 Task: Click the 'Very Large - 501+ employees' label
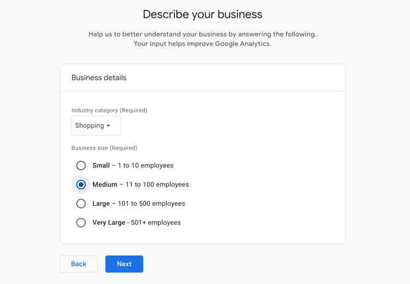(136, 223)
